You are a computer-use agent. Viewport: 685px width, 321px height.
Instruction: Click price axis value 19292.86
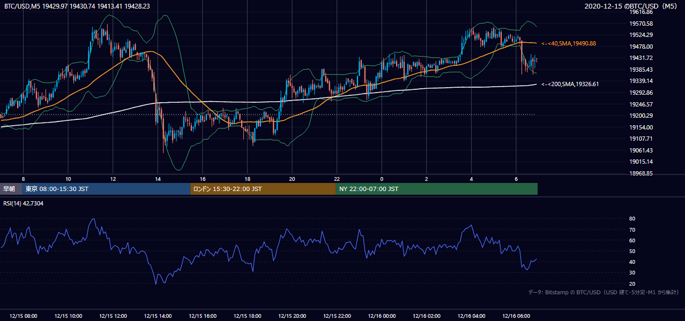click(641, 93)
